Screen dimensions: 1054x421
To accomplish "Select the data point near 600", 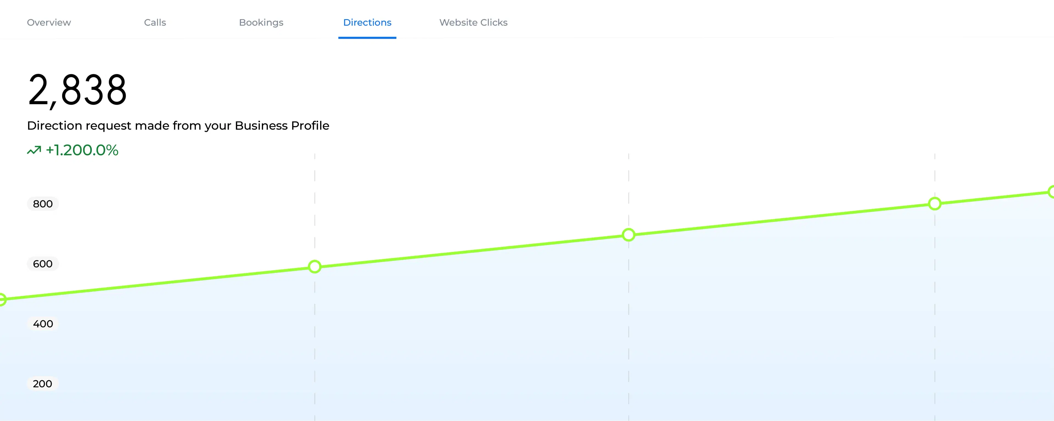I will (x=315, y=267).
